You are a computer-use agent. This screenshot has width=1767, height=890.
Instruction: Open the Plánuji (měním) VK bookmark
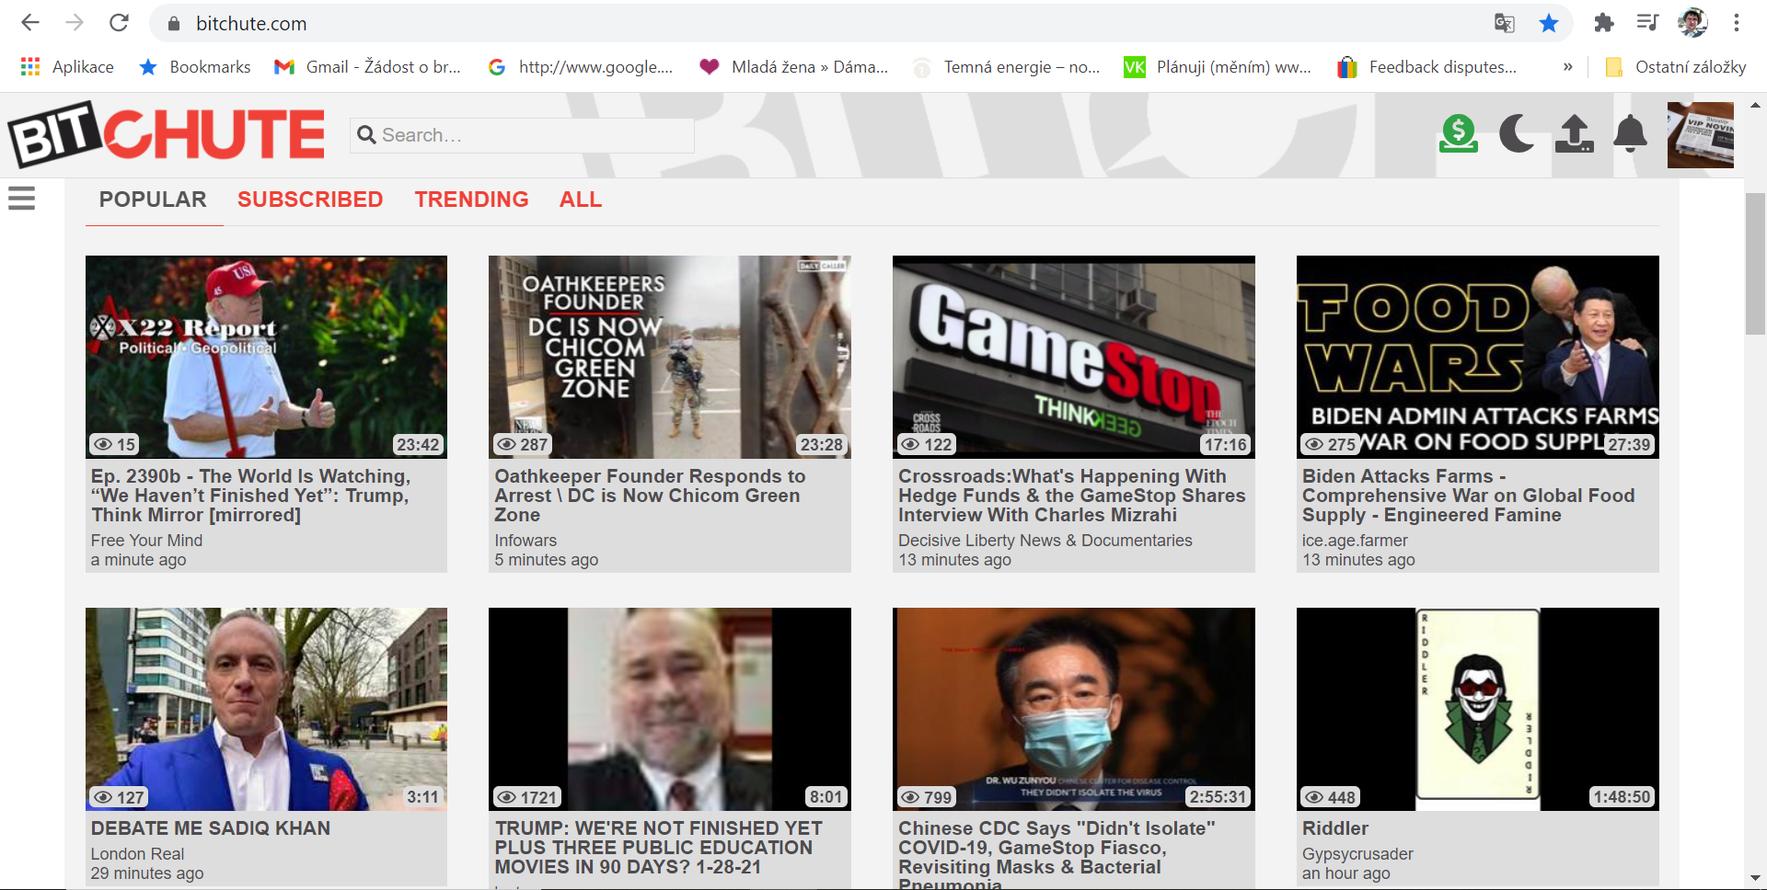1218,67
